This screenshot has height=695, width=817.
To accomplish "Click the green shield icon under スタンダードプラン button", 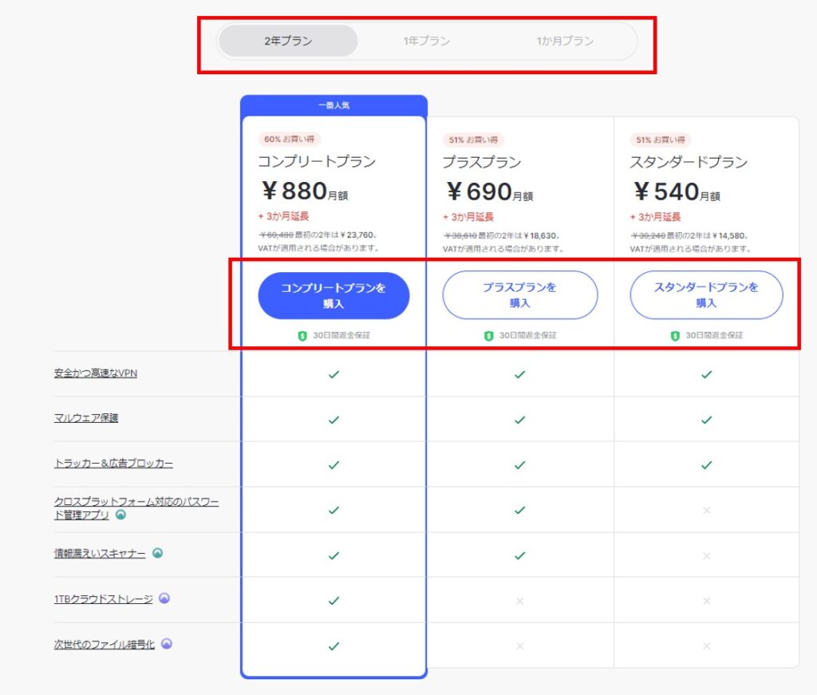I will point(675,336).
